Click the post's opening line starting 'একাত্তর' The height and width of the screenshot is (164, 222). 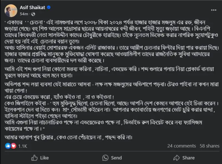[x=105, y=22]
